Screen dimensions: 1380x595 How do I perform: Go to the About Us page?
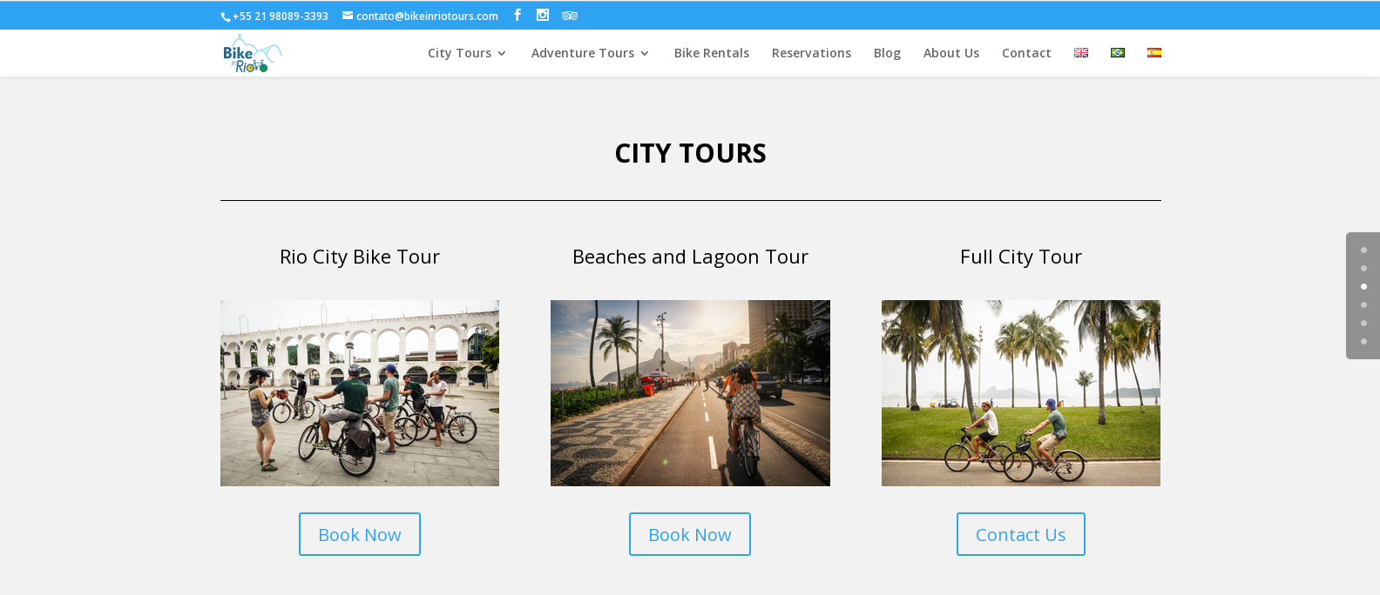click(x=951, y=53)
